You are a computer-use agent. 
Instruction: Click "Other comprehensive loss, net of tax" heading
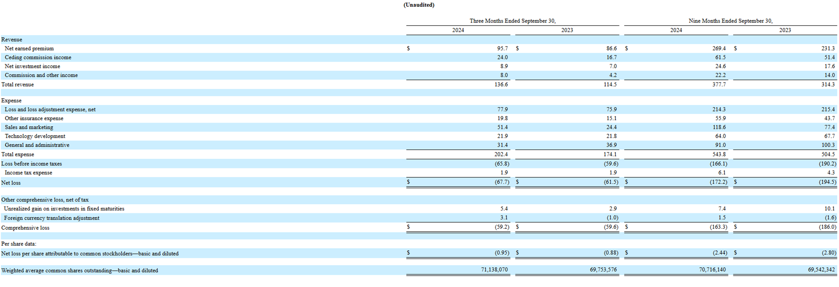tap(45, 200)
